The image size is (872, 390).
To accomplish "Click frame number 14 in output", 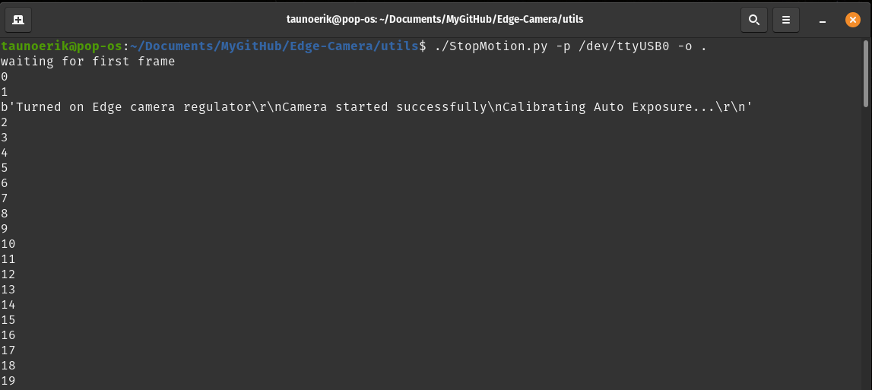I will point(8,305).
